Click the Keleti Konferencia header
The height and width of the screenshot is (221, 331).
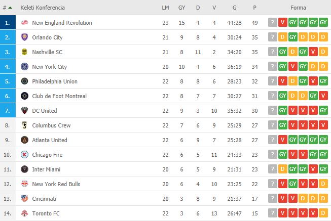tap(43, 8)
